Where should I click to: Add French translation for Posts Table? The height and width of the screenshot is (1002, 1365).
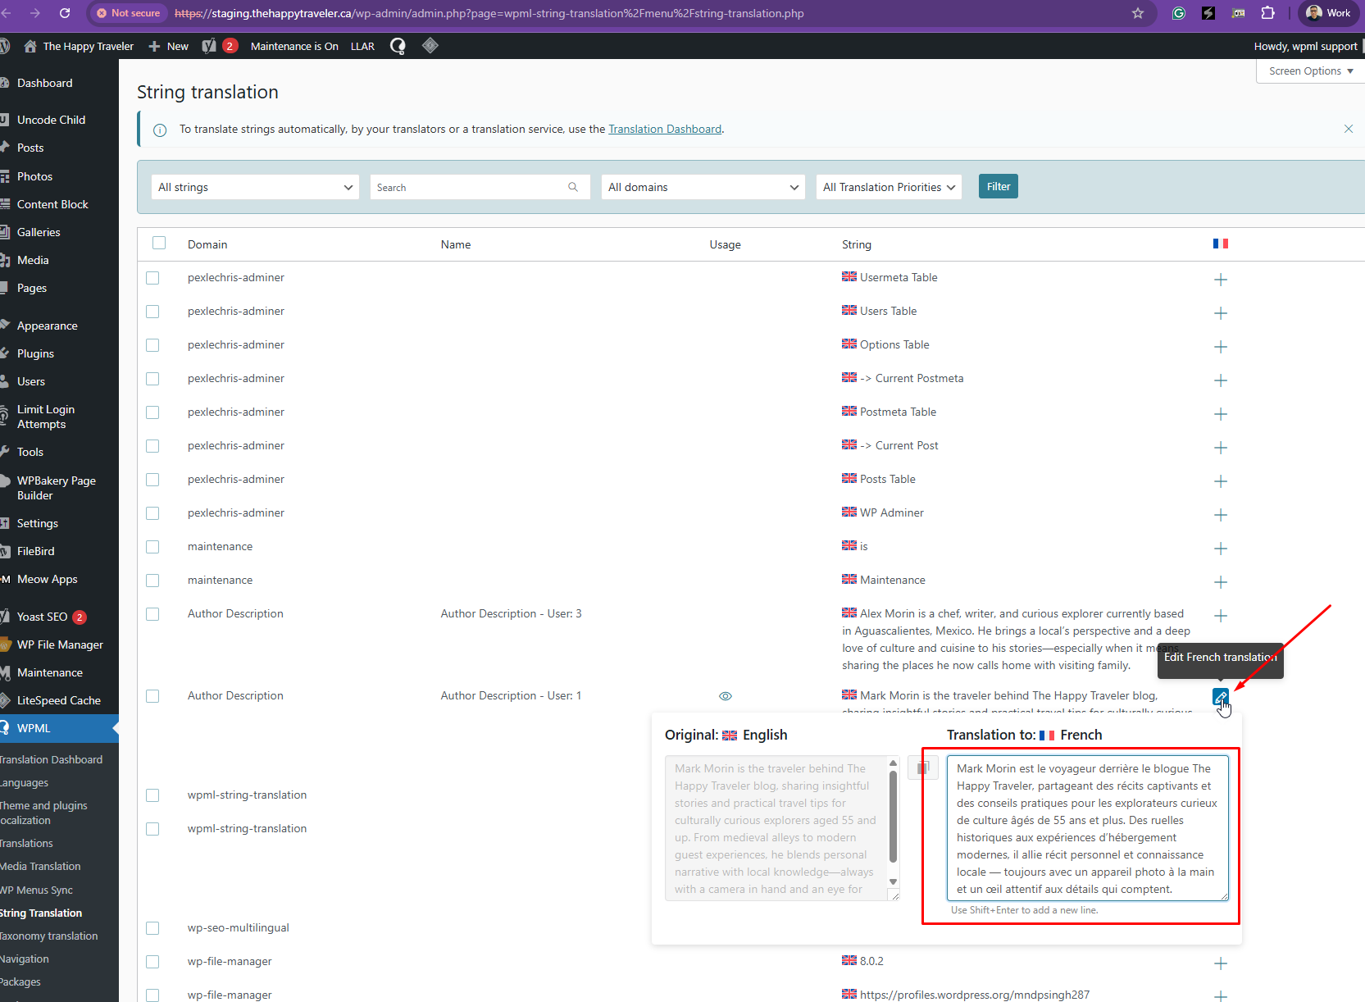click(x=1221, y=481)
